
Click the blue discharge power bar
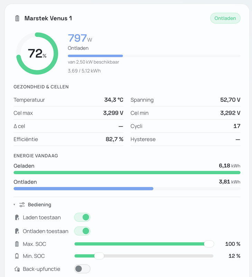point(95,56)
